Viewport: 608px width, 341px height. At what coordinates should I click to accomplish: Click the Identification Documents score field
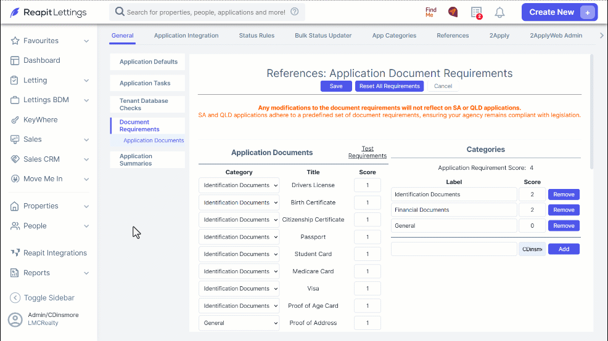click(x=532, y=195)
